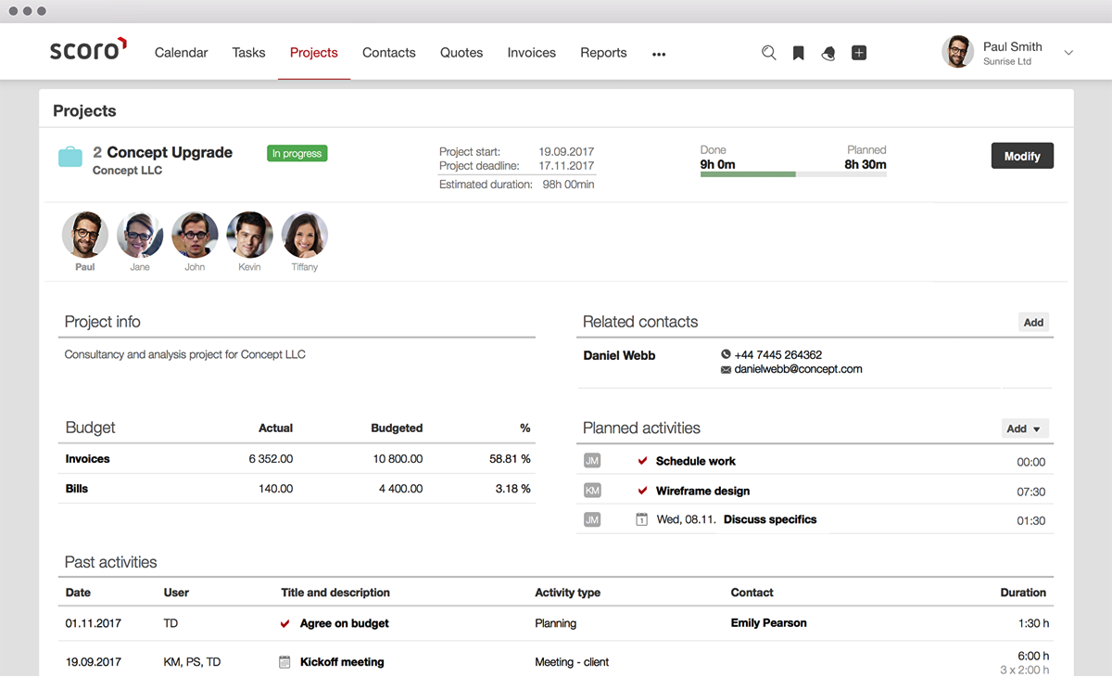Click calendar icon next to Kickoff meeting
This screenshot has height=677, width=1112.
(x=284, y=662)
